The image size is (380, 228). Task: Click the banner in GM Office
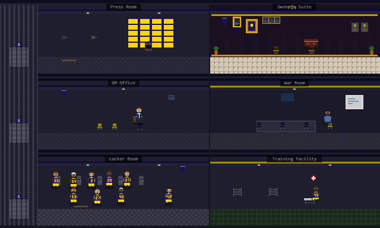pyautogui.click(x=64, y=94)
